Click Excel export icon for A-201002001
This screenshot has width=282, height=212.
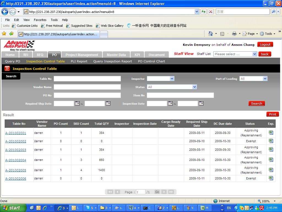271,132
